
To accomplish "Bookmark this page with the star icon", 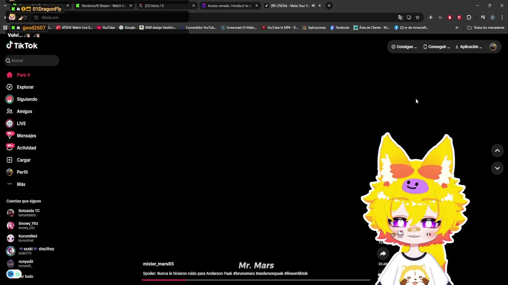I will pyautogui.click(x=418, y=17).
